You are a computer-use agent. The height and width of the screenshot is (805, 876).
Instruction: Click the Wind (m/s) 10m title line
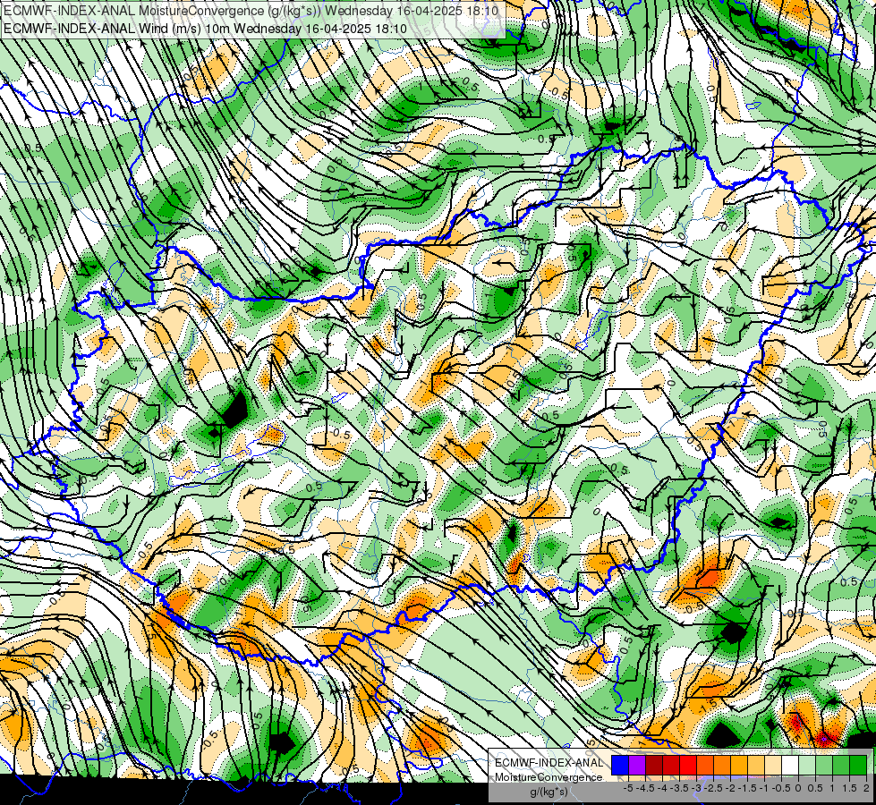click(205, 29)
